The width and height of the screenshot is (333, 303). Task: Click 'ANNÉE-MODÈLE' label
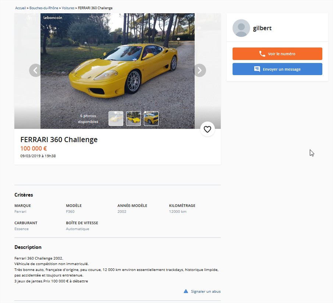pyautogui.click(x=132, y=205)
